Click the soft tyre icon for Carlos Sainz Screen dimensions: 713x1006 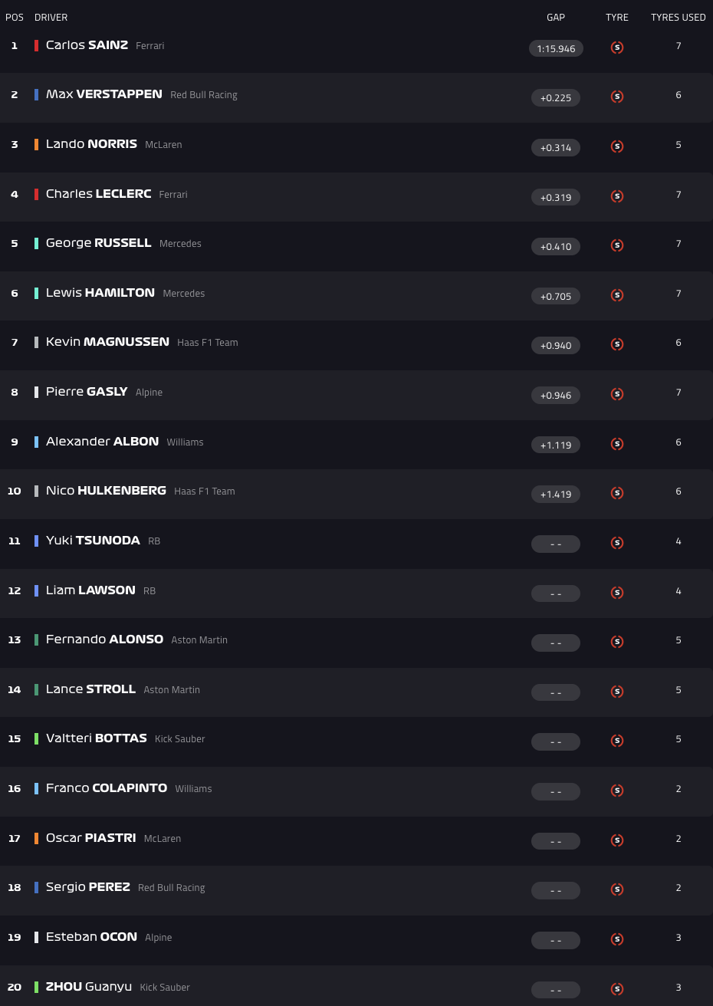click(x=617, y=48)
